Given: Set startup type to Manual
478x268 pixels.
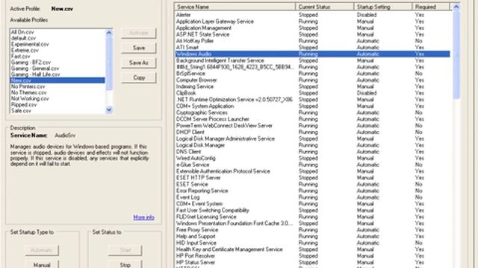Looking at the screenshot, I should click(42, 265).
